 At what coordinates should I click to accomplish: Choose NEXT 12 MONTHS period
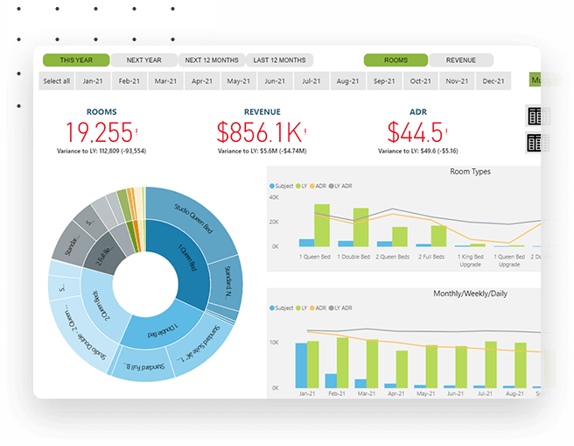[x=212, y=60]
